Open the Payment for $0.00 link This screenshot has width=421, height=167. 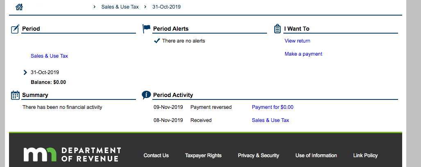tap(272, 107)
